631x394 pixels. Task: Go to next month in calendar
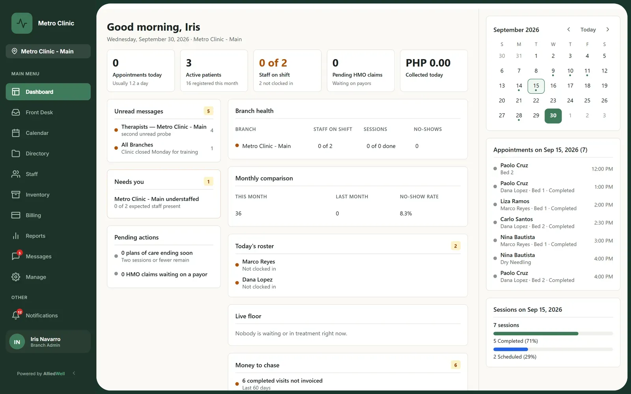(x=608, y=30)
